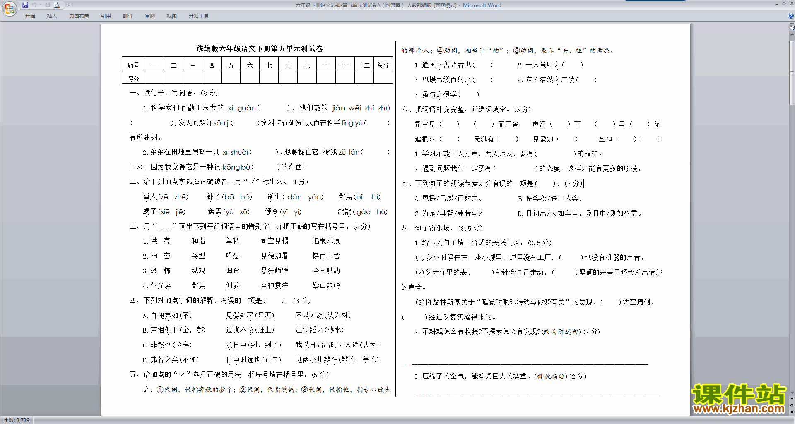Screen dimensions: 795x424
Task: Open Microsoft Word Help
Action: (790, 16)
